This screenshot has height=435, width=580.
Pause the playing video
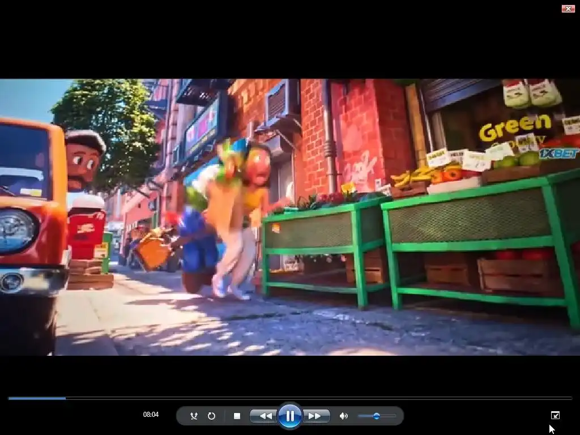click(289, 416)
